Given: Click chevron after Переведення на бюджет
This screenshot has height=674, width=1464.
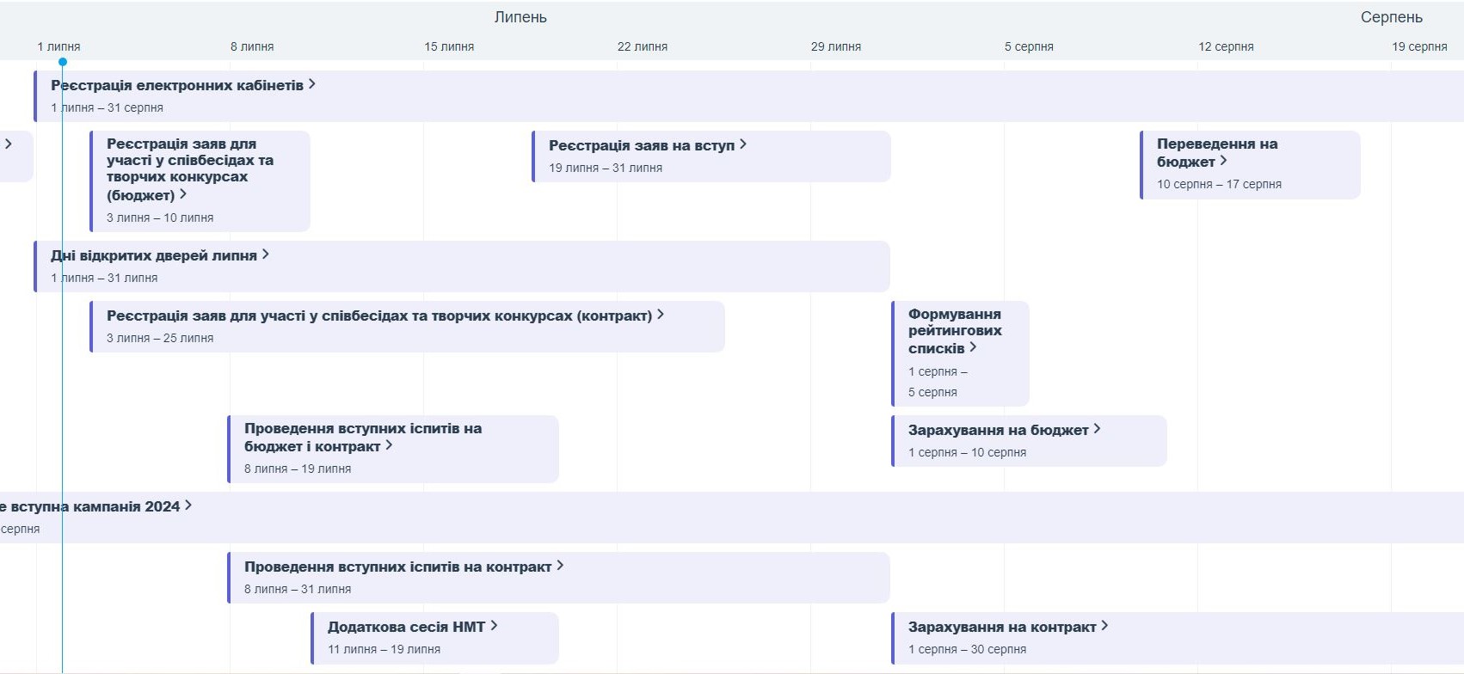Looking at the screenshot, I should 1223,161.
